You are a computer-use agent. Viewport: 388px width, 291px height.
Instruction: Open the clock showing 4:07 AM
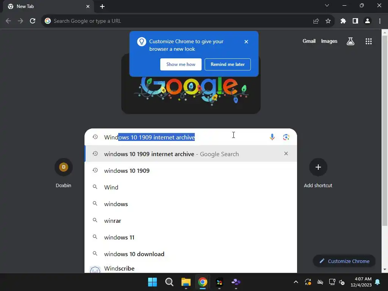[x=361, y=282]
